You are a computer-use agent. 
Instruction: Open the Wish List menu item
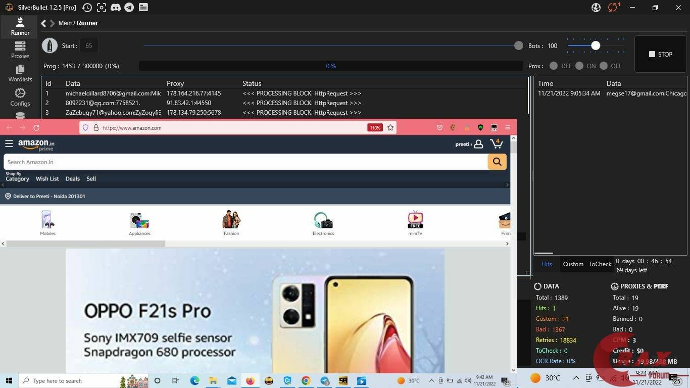coord(47,179)
